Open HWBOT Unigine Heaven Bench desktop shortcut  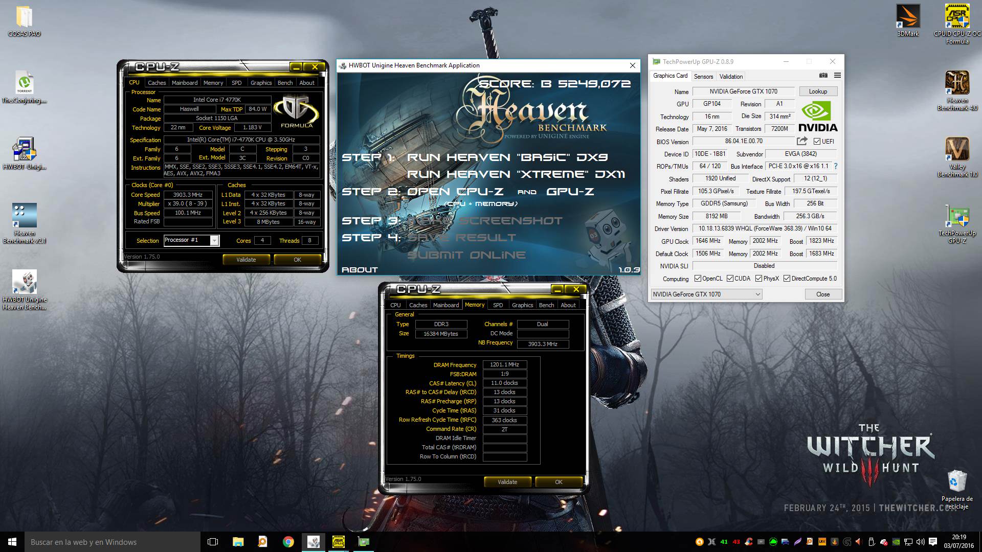click(24, 290)
